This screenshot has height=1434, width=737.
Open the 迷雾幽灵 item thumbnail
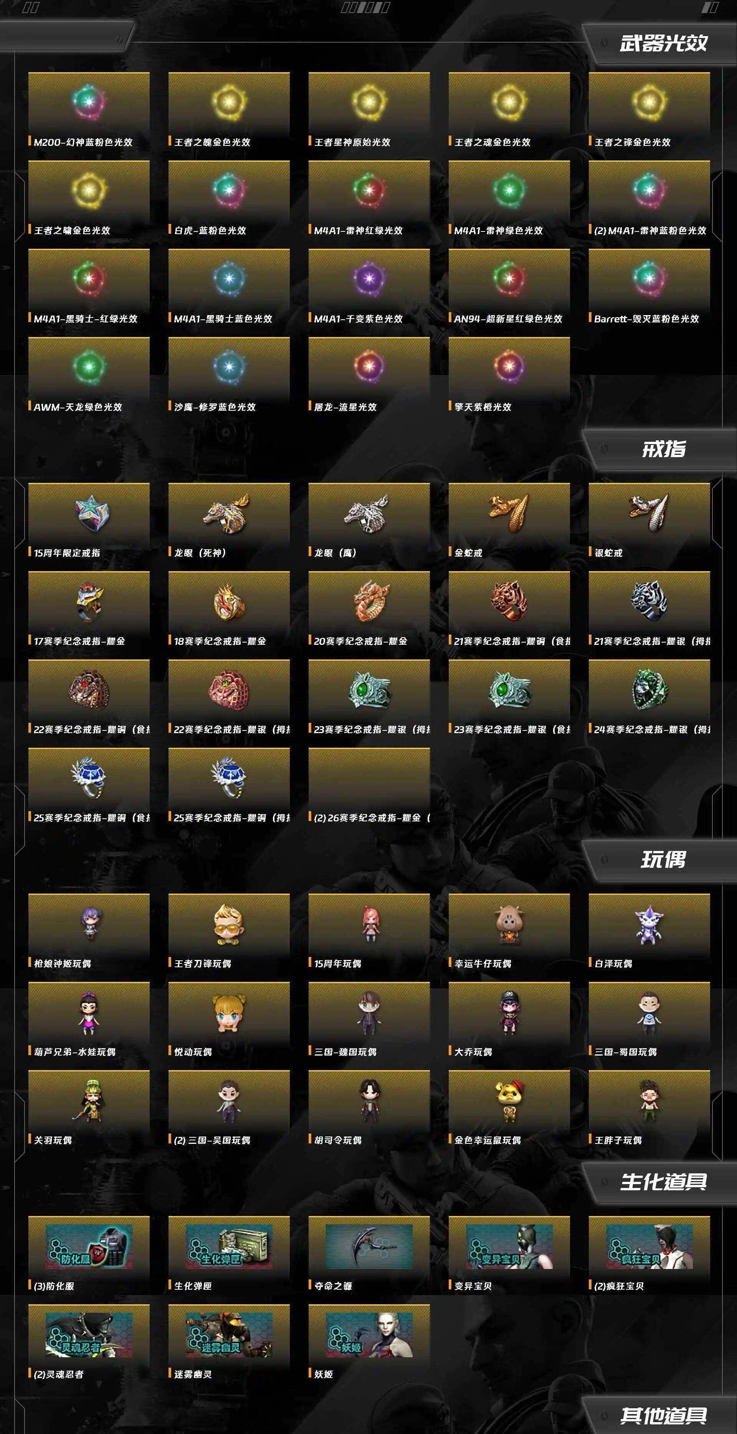click(x=229, y=1335)
